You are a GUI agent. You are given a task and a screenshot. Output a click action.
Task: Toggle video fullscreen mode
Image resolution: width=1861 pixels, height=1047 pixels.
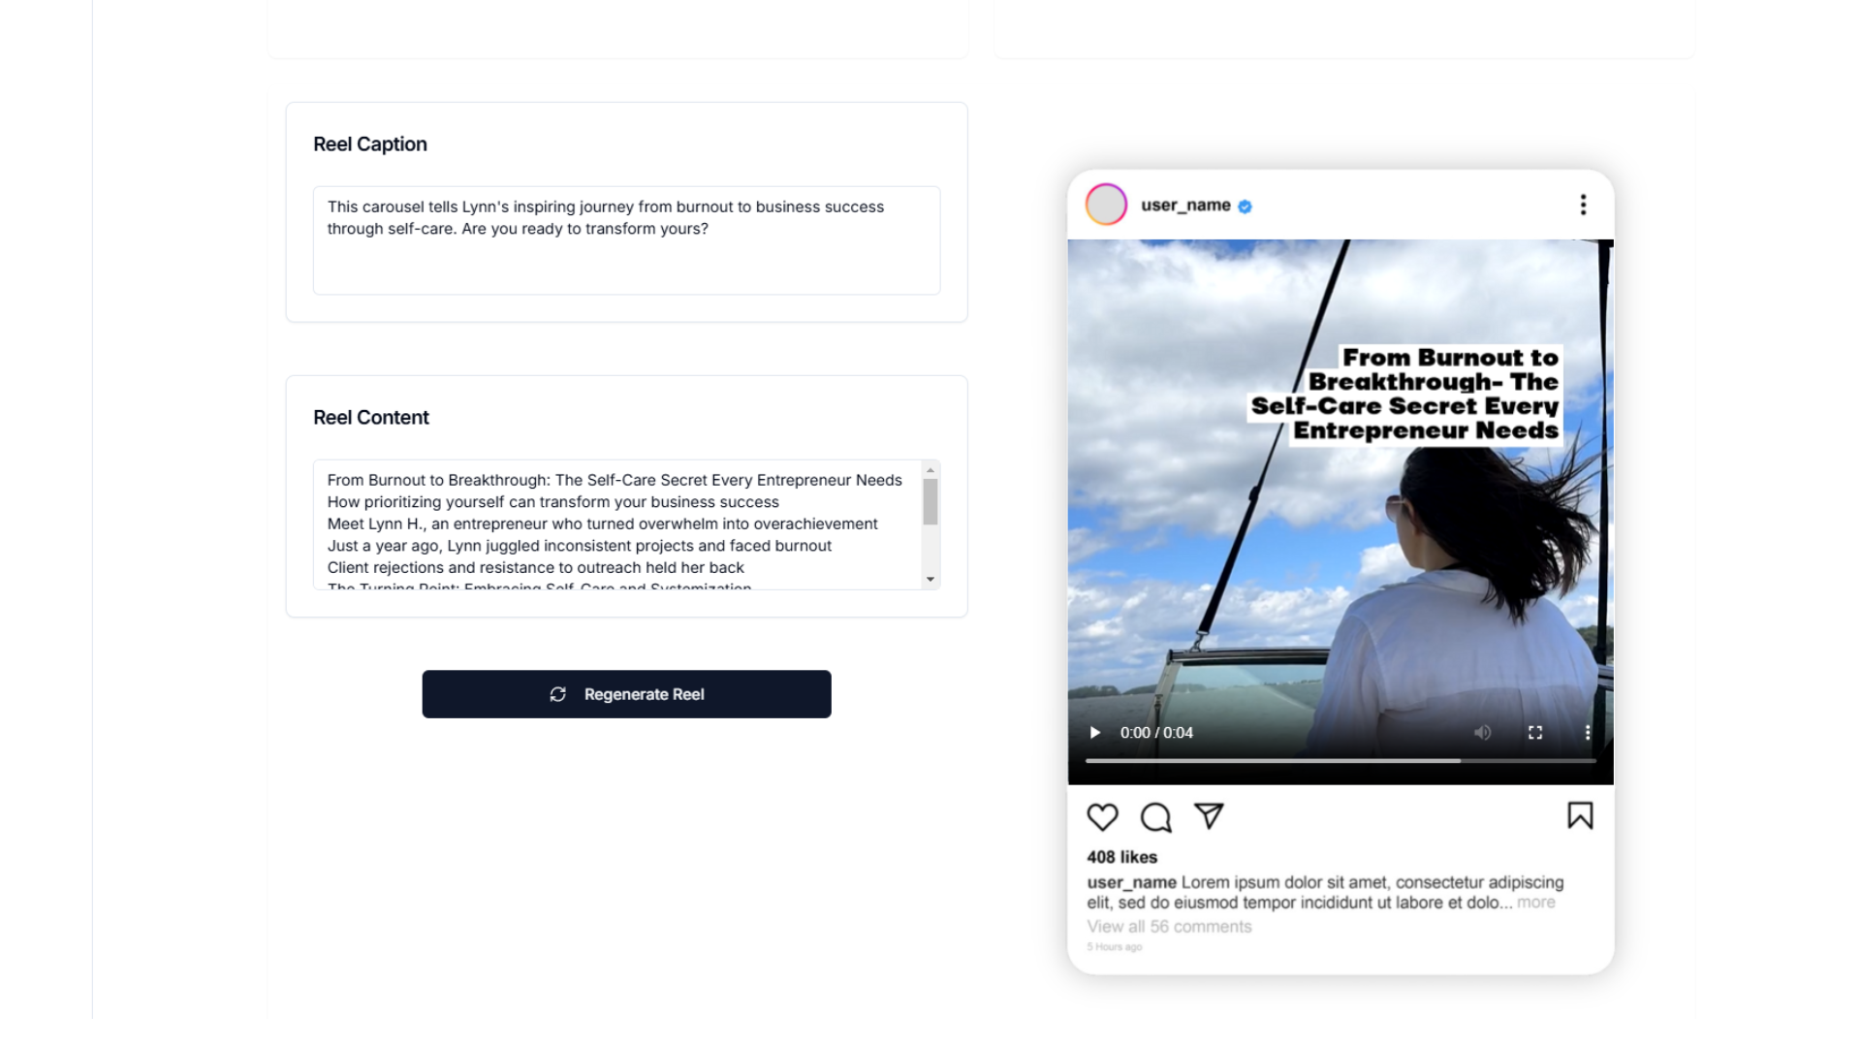(x=1535, y=733)
